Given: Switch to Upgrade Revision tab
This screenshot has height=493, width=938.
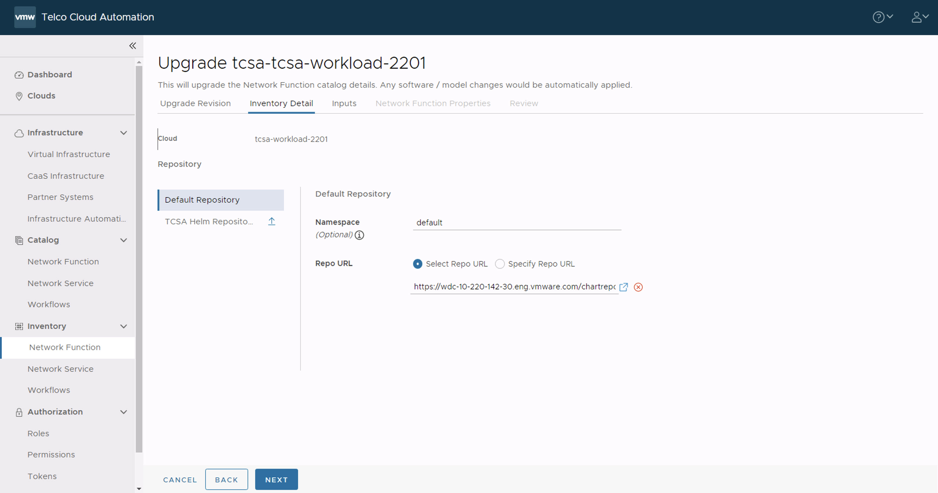Looking at the screenshot, I should (195, 103).
